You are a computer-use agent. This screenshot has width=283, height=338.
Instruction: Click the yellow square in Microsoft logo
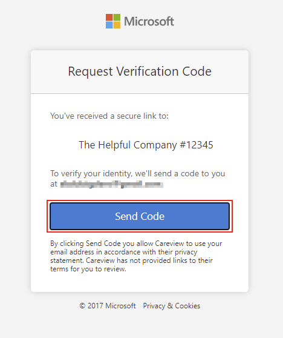tap(117, 25)
